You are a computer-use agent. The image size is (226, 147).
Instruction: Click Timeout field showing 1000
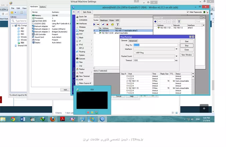154,60
